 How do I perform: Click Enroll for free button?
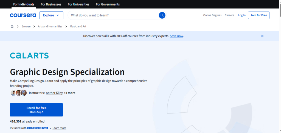click(36, 110)
